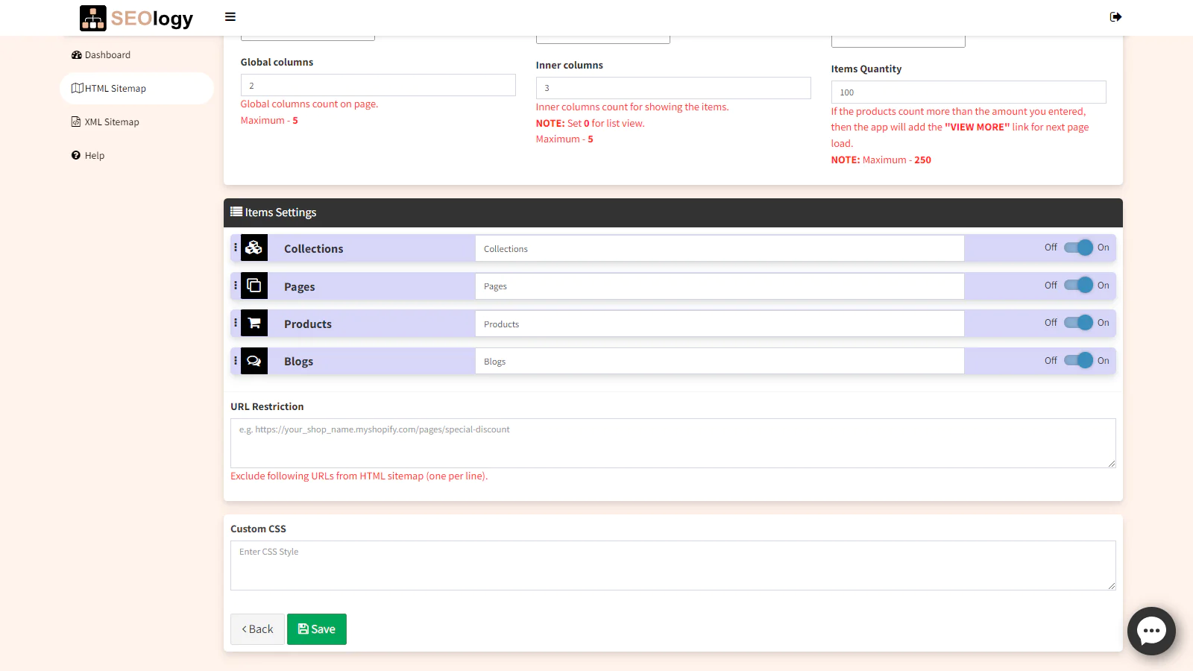The width and height of the screenshot is (1193, 671).
Task: Toggle the hamburger sidebar menu
Action: 230,17
